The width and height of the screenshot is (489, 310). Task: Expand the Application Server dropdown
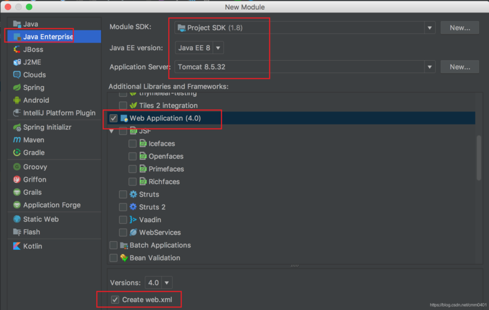(429, 67)
